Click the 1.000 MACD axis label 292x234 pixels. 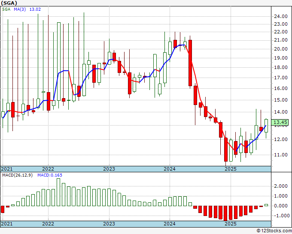281,196
